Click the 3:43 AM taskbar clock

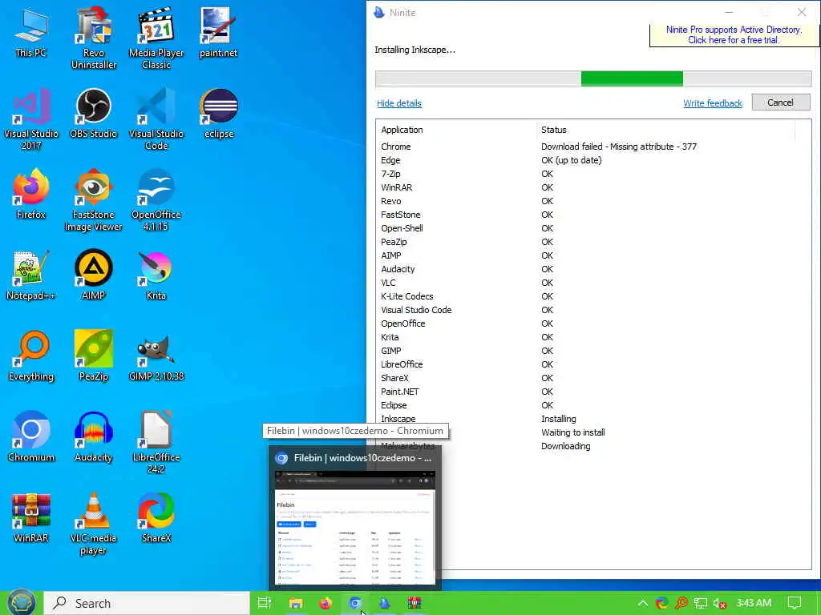[754, 603]
